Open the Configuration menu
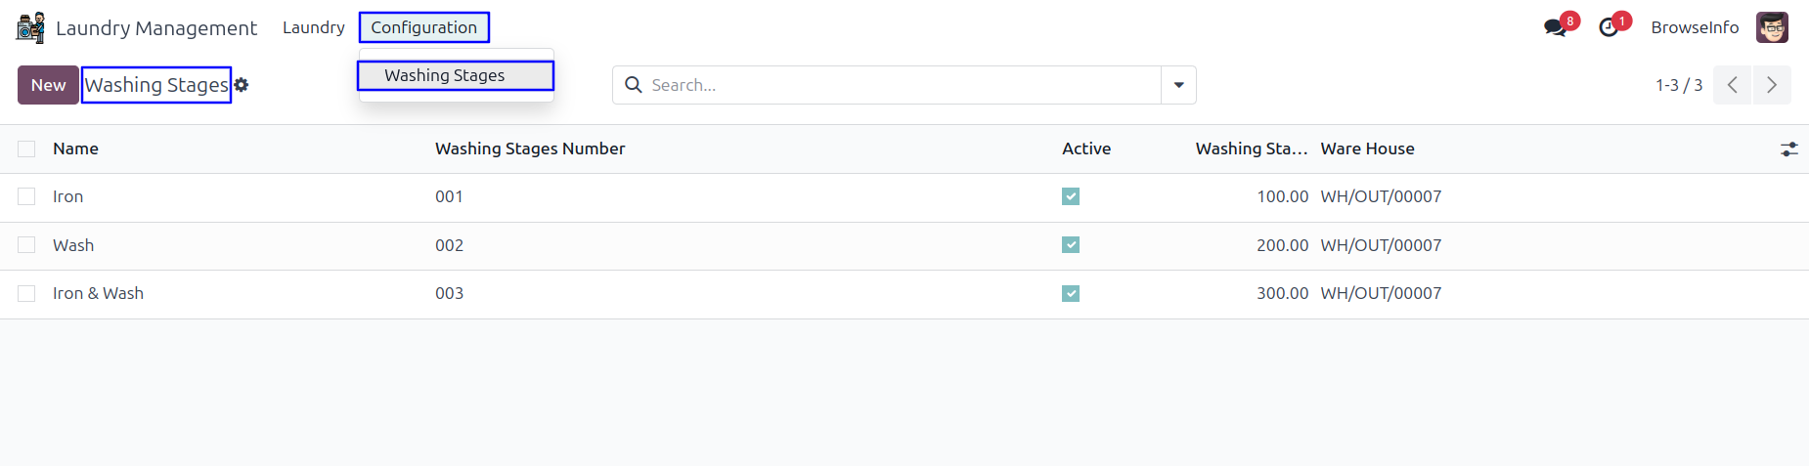The width and height of the screenshot is (1809, 466). 423,27
